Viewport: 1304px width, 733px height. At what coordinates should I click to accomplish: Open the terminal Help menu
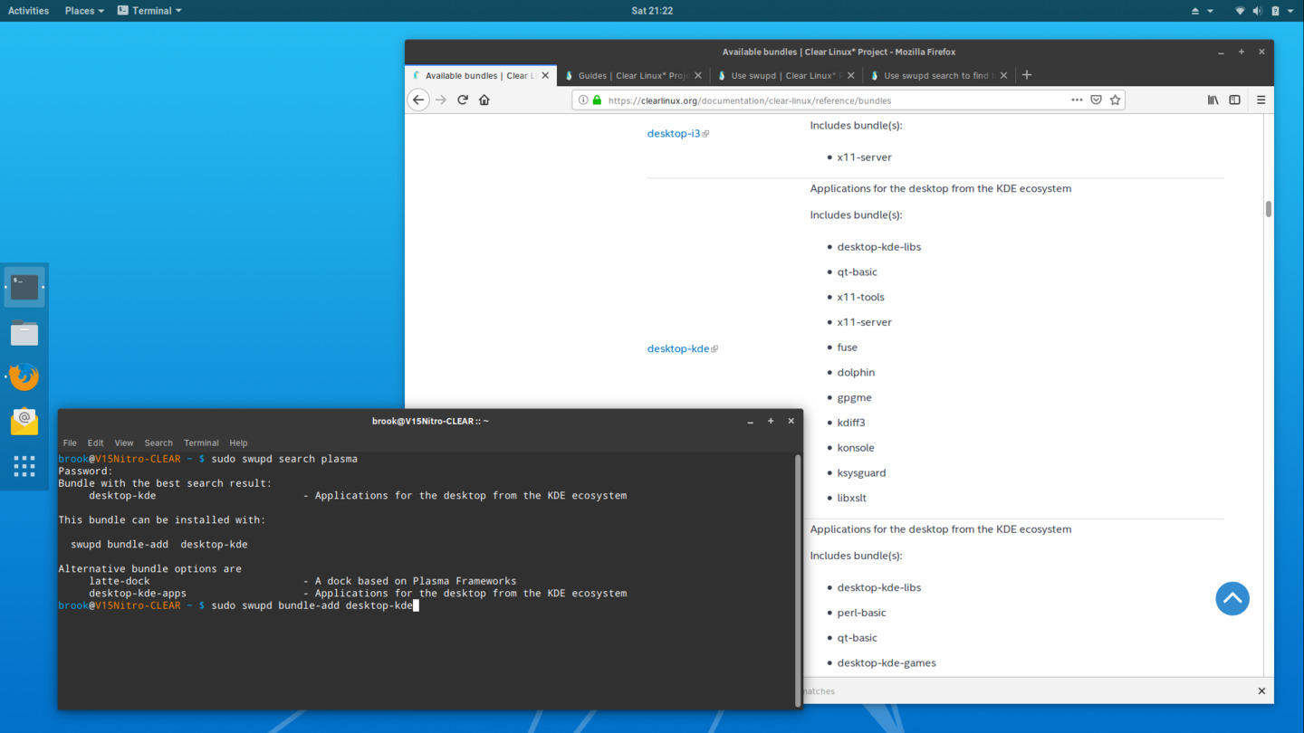[238, 443]
